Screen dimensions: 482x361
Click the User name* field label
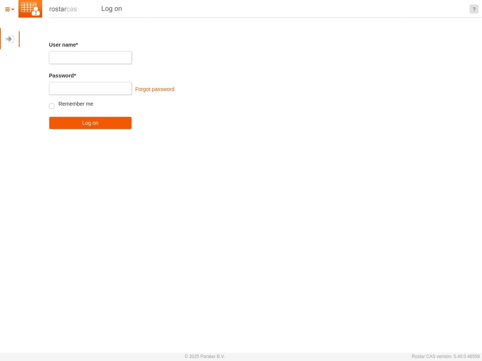[63, 45]
